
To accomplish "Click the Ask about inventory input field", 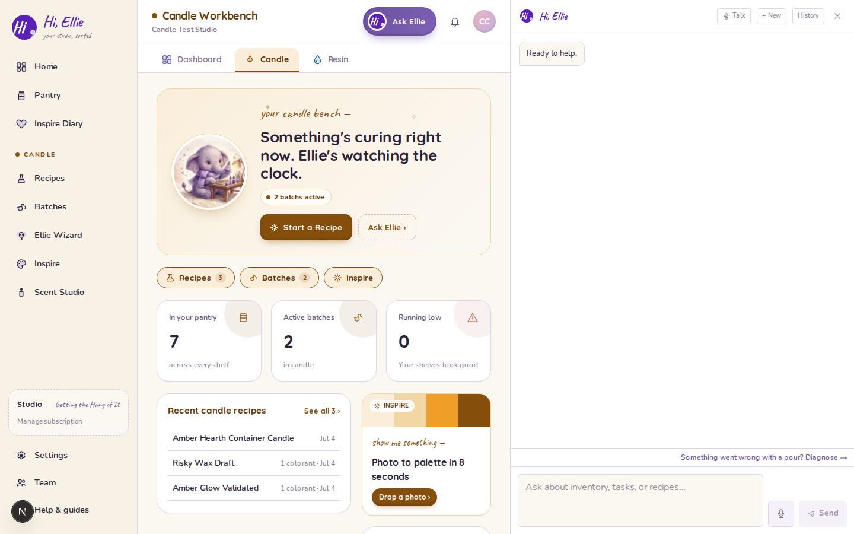I will (x=640, y=500).
